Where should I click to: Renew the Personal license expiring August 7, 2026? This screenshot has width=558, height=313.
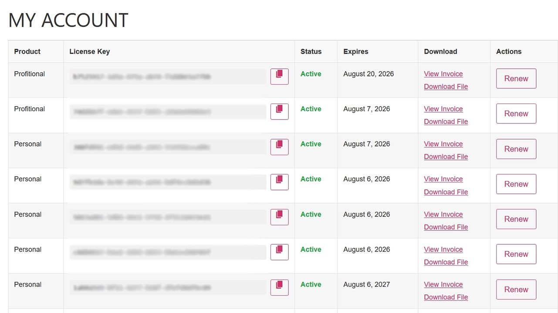tap(516, 149)
